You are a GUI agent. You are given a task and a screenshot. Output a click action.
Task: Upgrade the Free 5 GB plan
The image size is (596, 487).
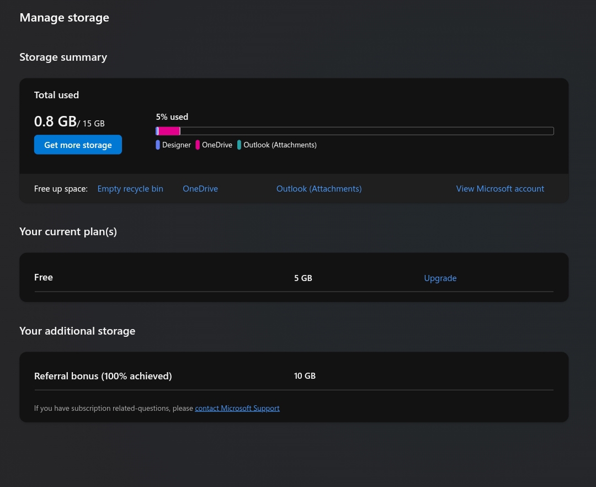440,278
